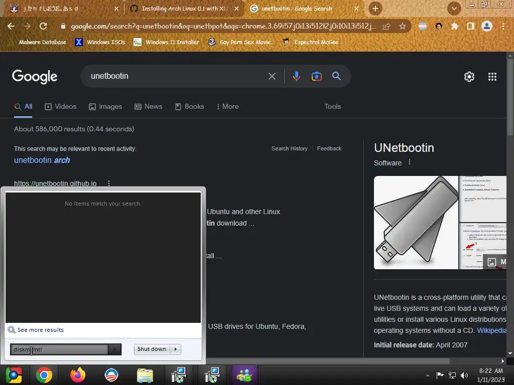Click the vertical scrollbar down arrow
Image resolution: width=514 pixels, height=385 pixels.
[510, 353]
